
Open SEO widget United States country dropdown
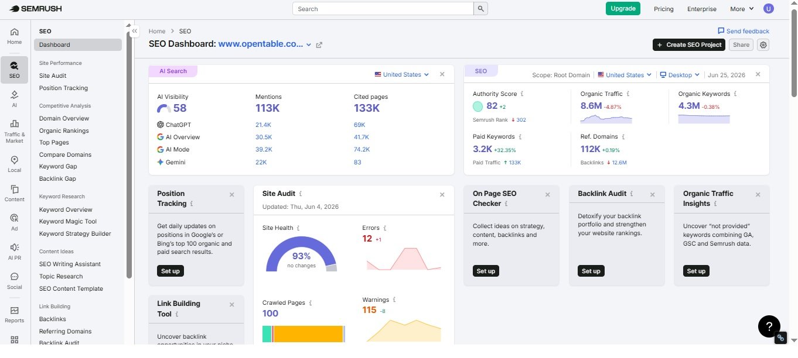[x=625, y=75]
